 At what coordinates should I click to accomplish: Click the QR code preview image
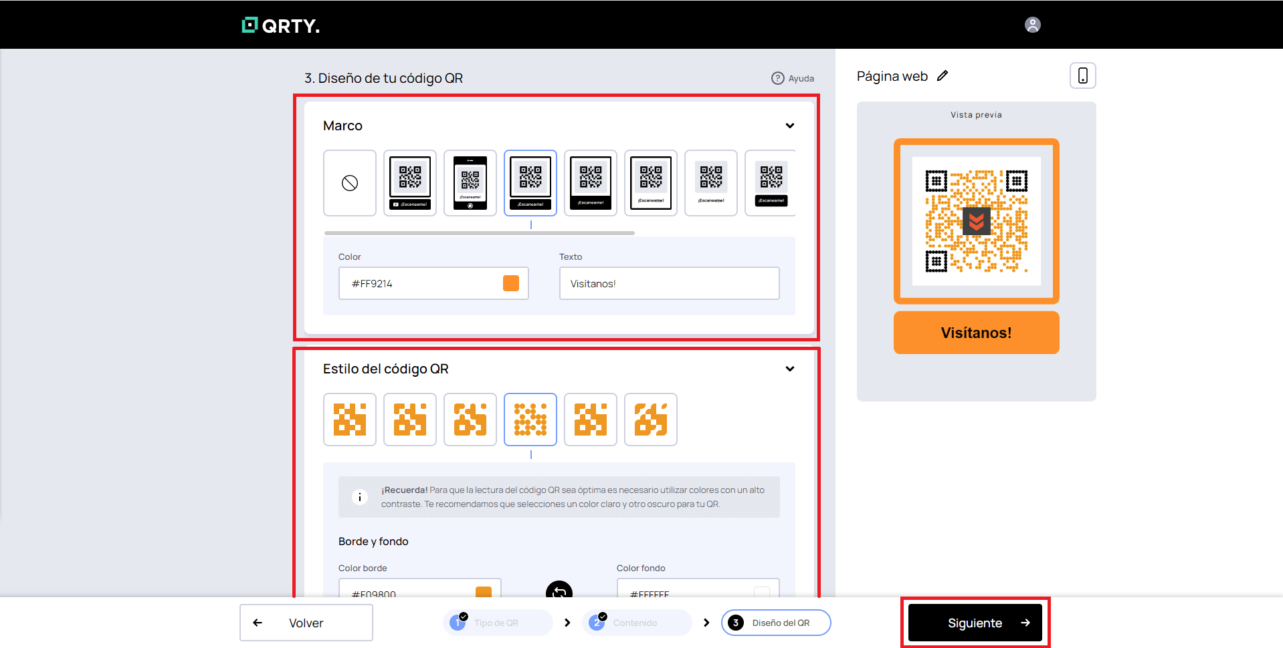coord(977,221)
